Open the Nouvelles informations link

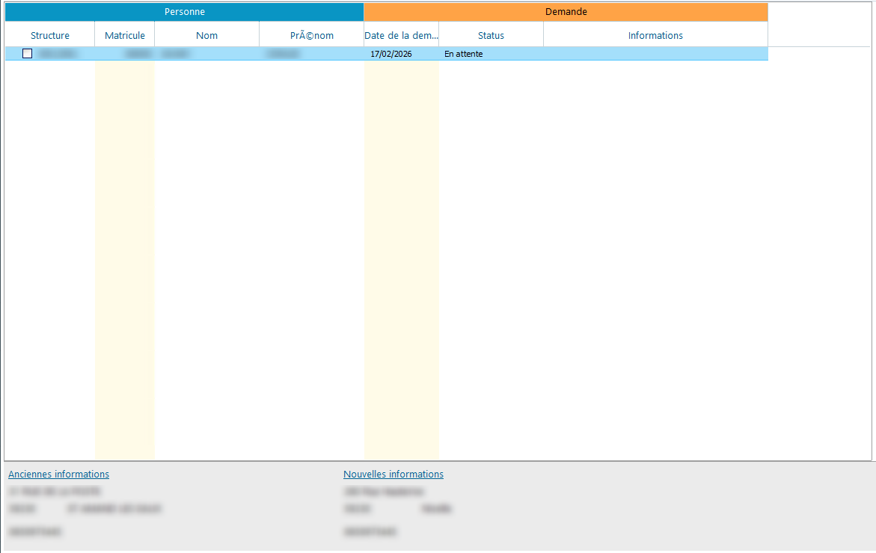(x=393, y=475)
